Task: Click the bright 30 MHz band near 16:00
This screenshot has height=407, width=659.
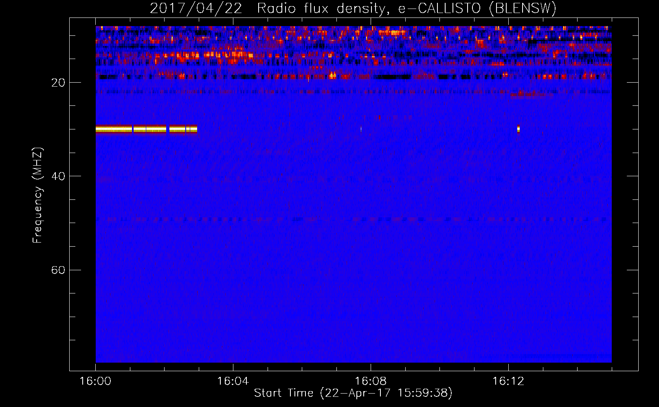Action: pos(146,129)
